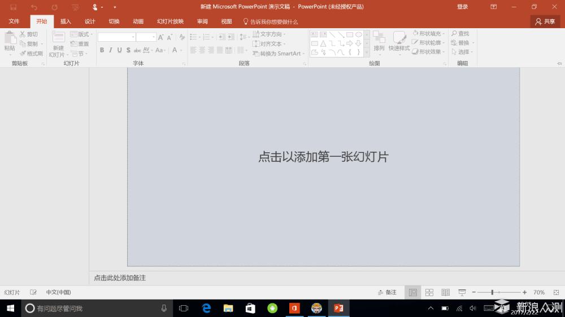Click the Undo arrow in title bar
Screen dimensions: 565x317
pyautogui.click(x=34, y=7)
